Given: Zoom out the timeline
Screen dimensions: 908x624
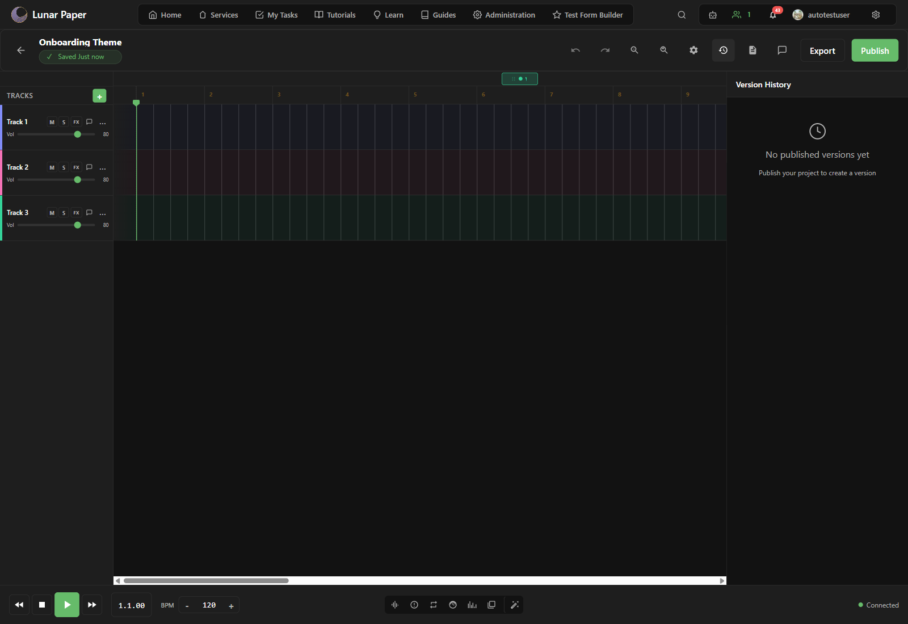Looking at the screenshot, I should point(634,50).
